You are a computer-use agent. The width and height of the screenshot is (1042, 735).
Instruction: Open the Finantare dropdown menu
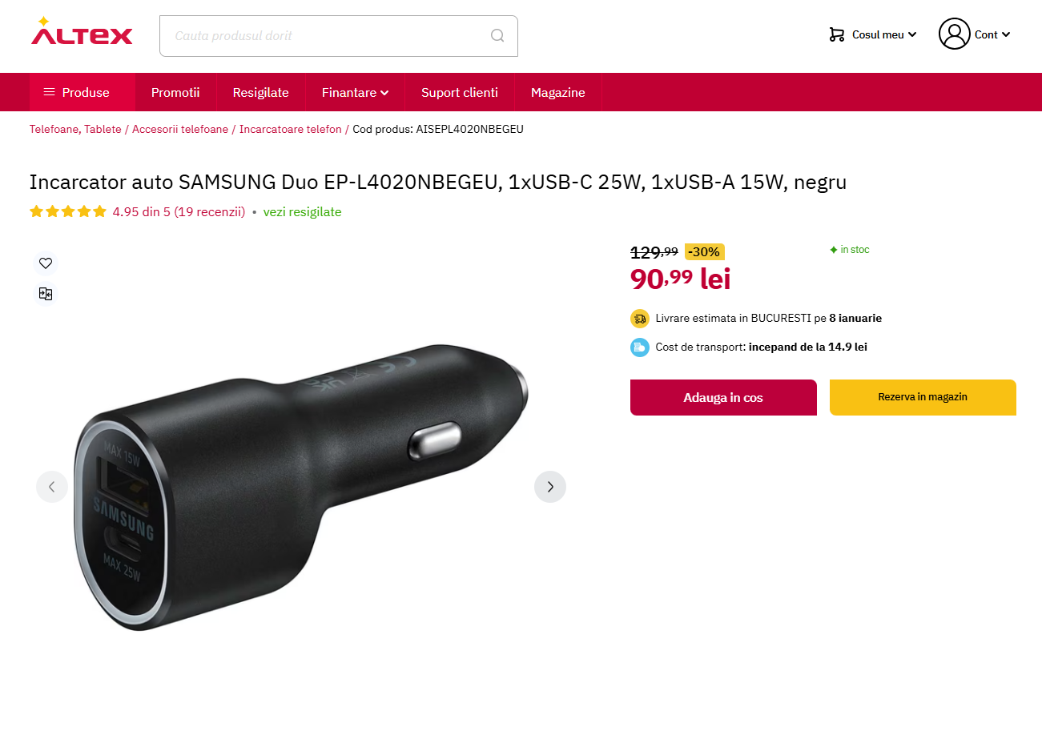coord(355,92)
